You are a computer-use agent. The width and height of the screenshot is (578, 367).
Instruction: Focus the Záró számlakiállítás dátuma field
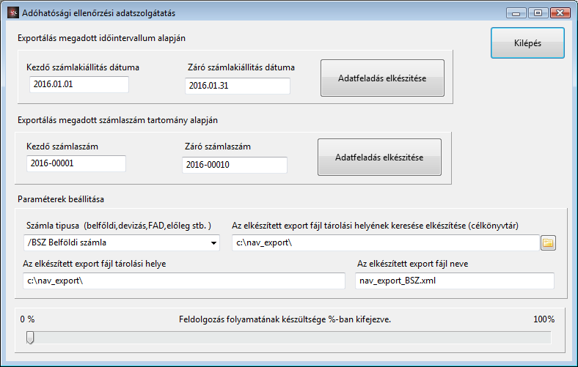pos(238,86)
